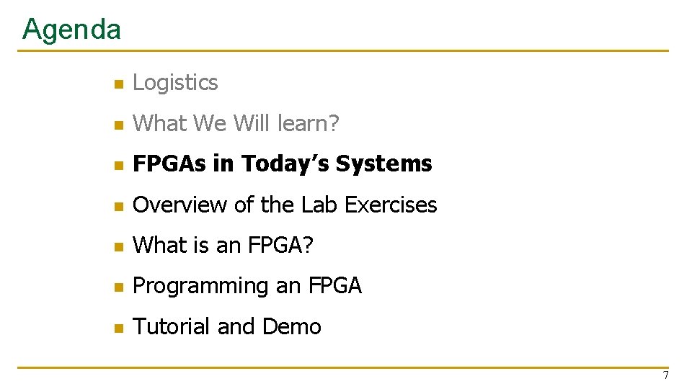This screenshot has height=389, width=692.
Task: Click the bullet next to What is an FPGA
Action: click(119, 247)
